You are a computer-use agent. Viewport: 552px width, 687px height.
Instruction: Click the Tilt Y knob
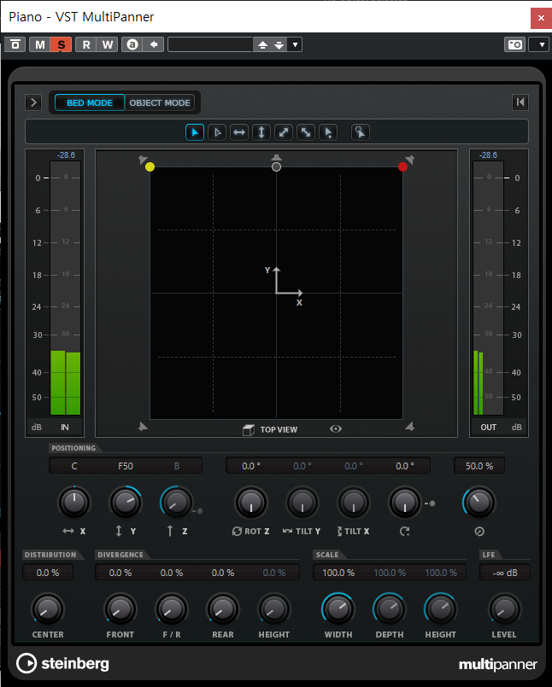tap(302, 503)
